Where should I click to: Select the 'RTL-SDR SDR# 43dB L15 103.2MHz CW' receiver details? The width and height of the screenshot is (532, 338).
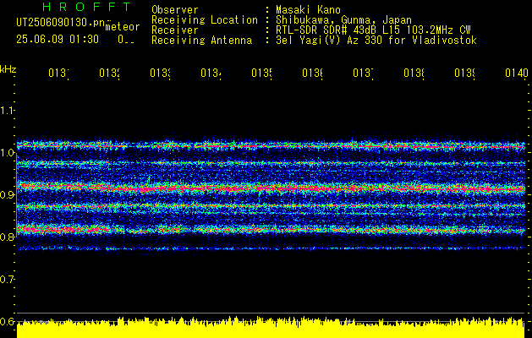click(373, 30)
